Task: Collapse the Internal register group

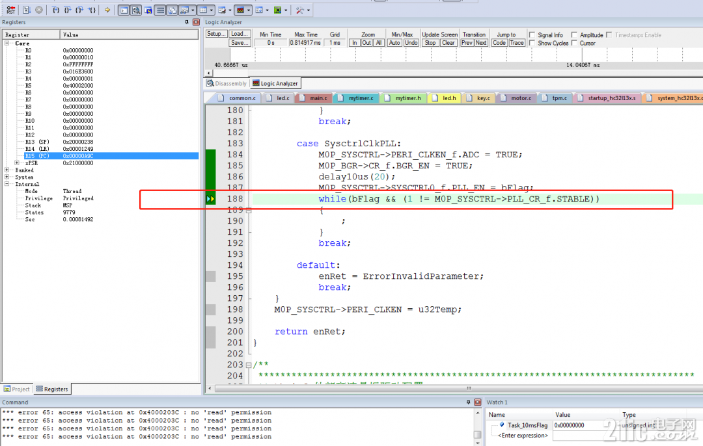Action: [x=7, y=184]
